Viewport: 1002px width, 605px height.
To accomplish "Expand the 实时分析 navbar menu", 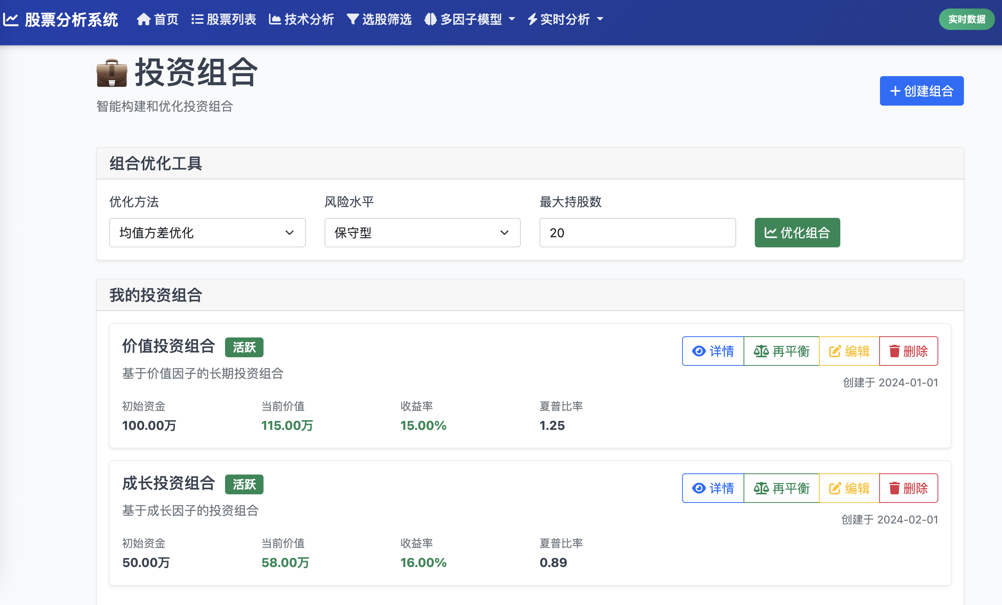I will (x=565, y=19).
